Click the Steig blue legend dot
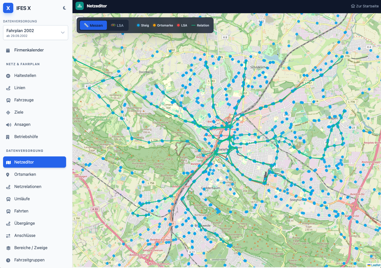The height and width of the screenshot is (268, 381). point(138,25)
